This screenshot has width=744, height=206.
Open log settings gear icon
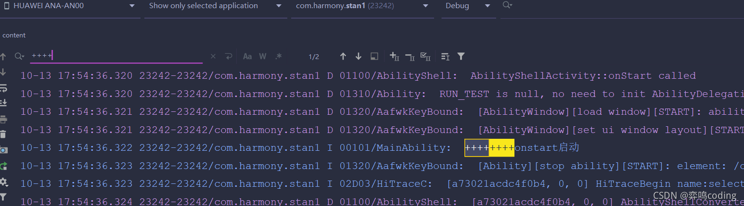3,182
